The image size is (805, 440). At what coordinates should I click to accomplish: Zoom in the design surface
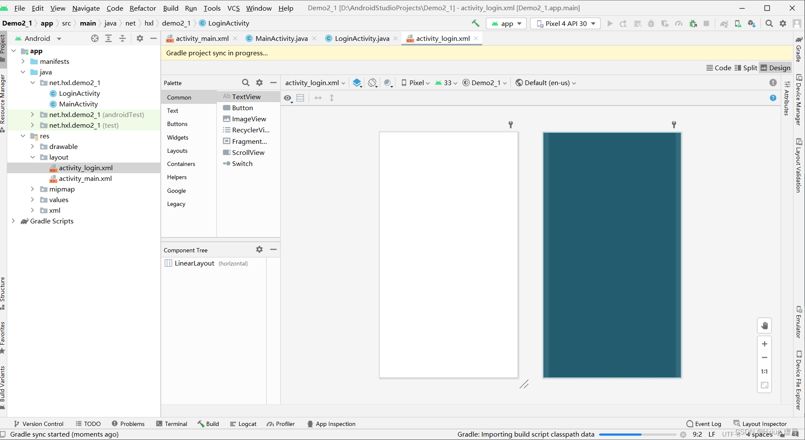tap(765, 344)
